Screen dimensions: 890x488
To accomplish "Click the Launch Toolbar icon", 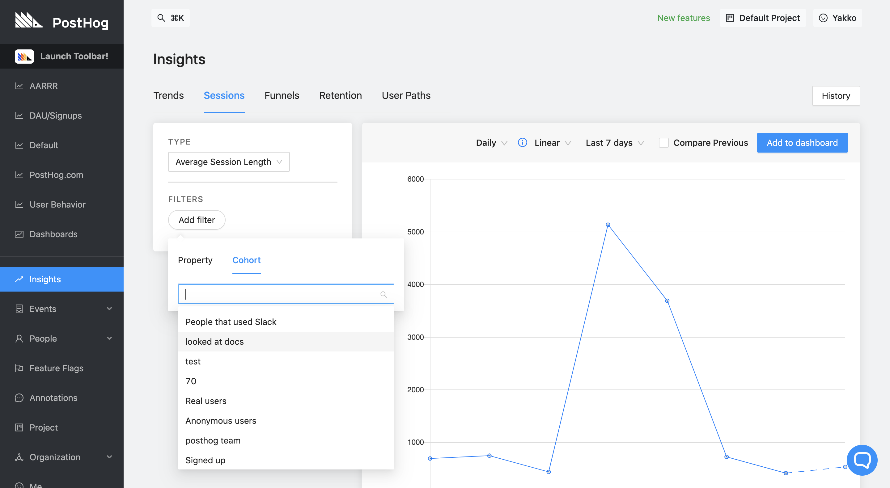I will pyautogui.click(x=24, y=56).
